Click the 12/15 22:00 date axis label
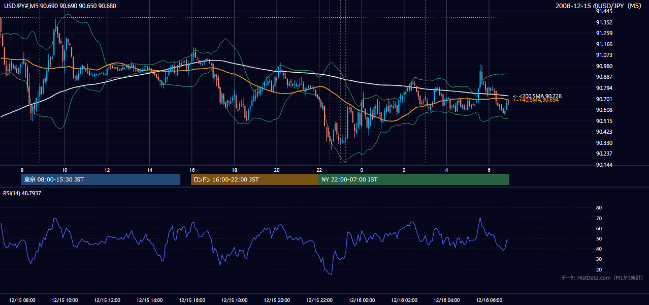The image size is (649, 305). point(319,300)
